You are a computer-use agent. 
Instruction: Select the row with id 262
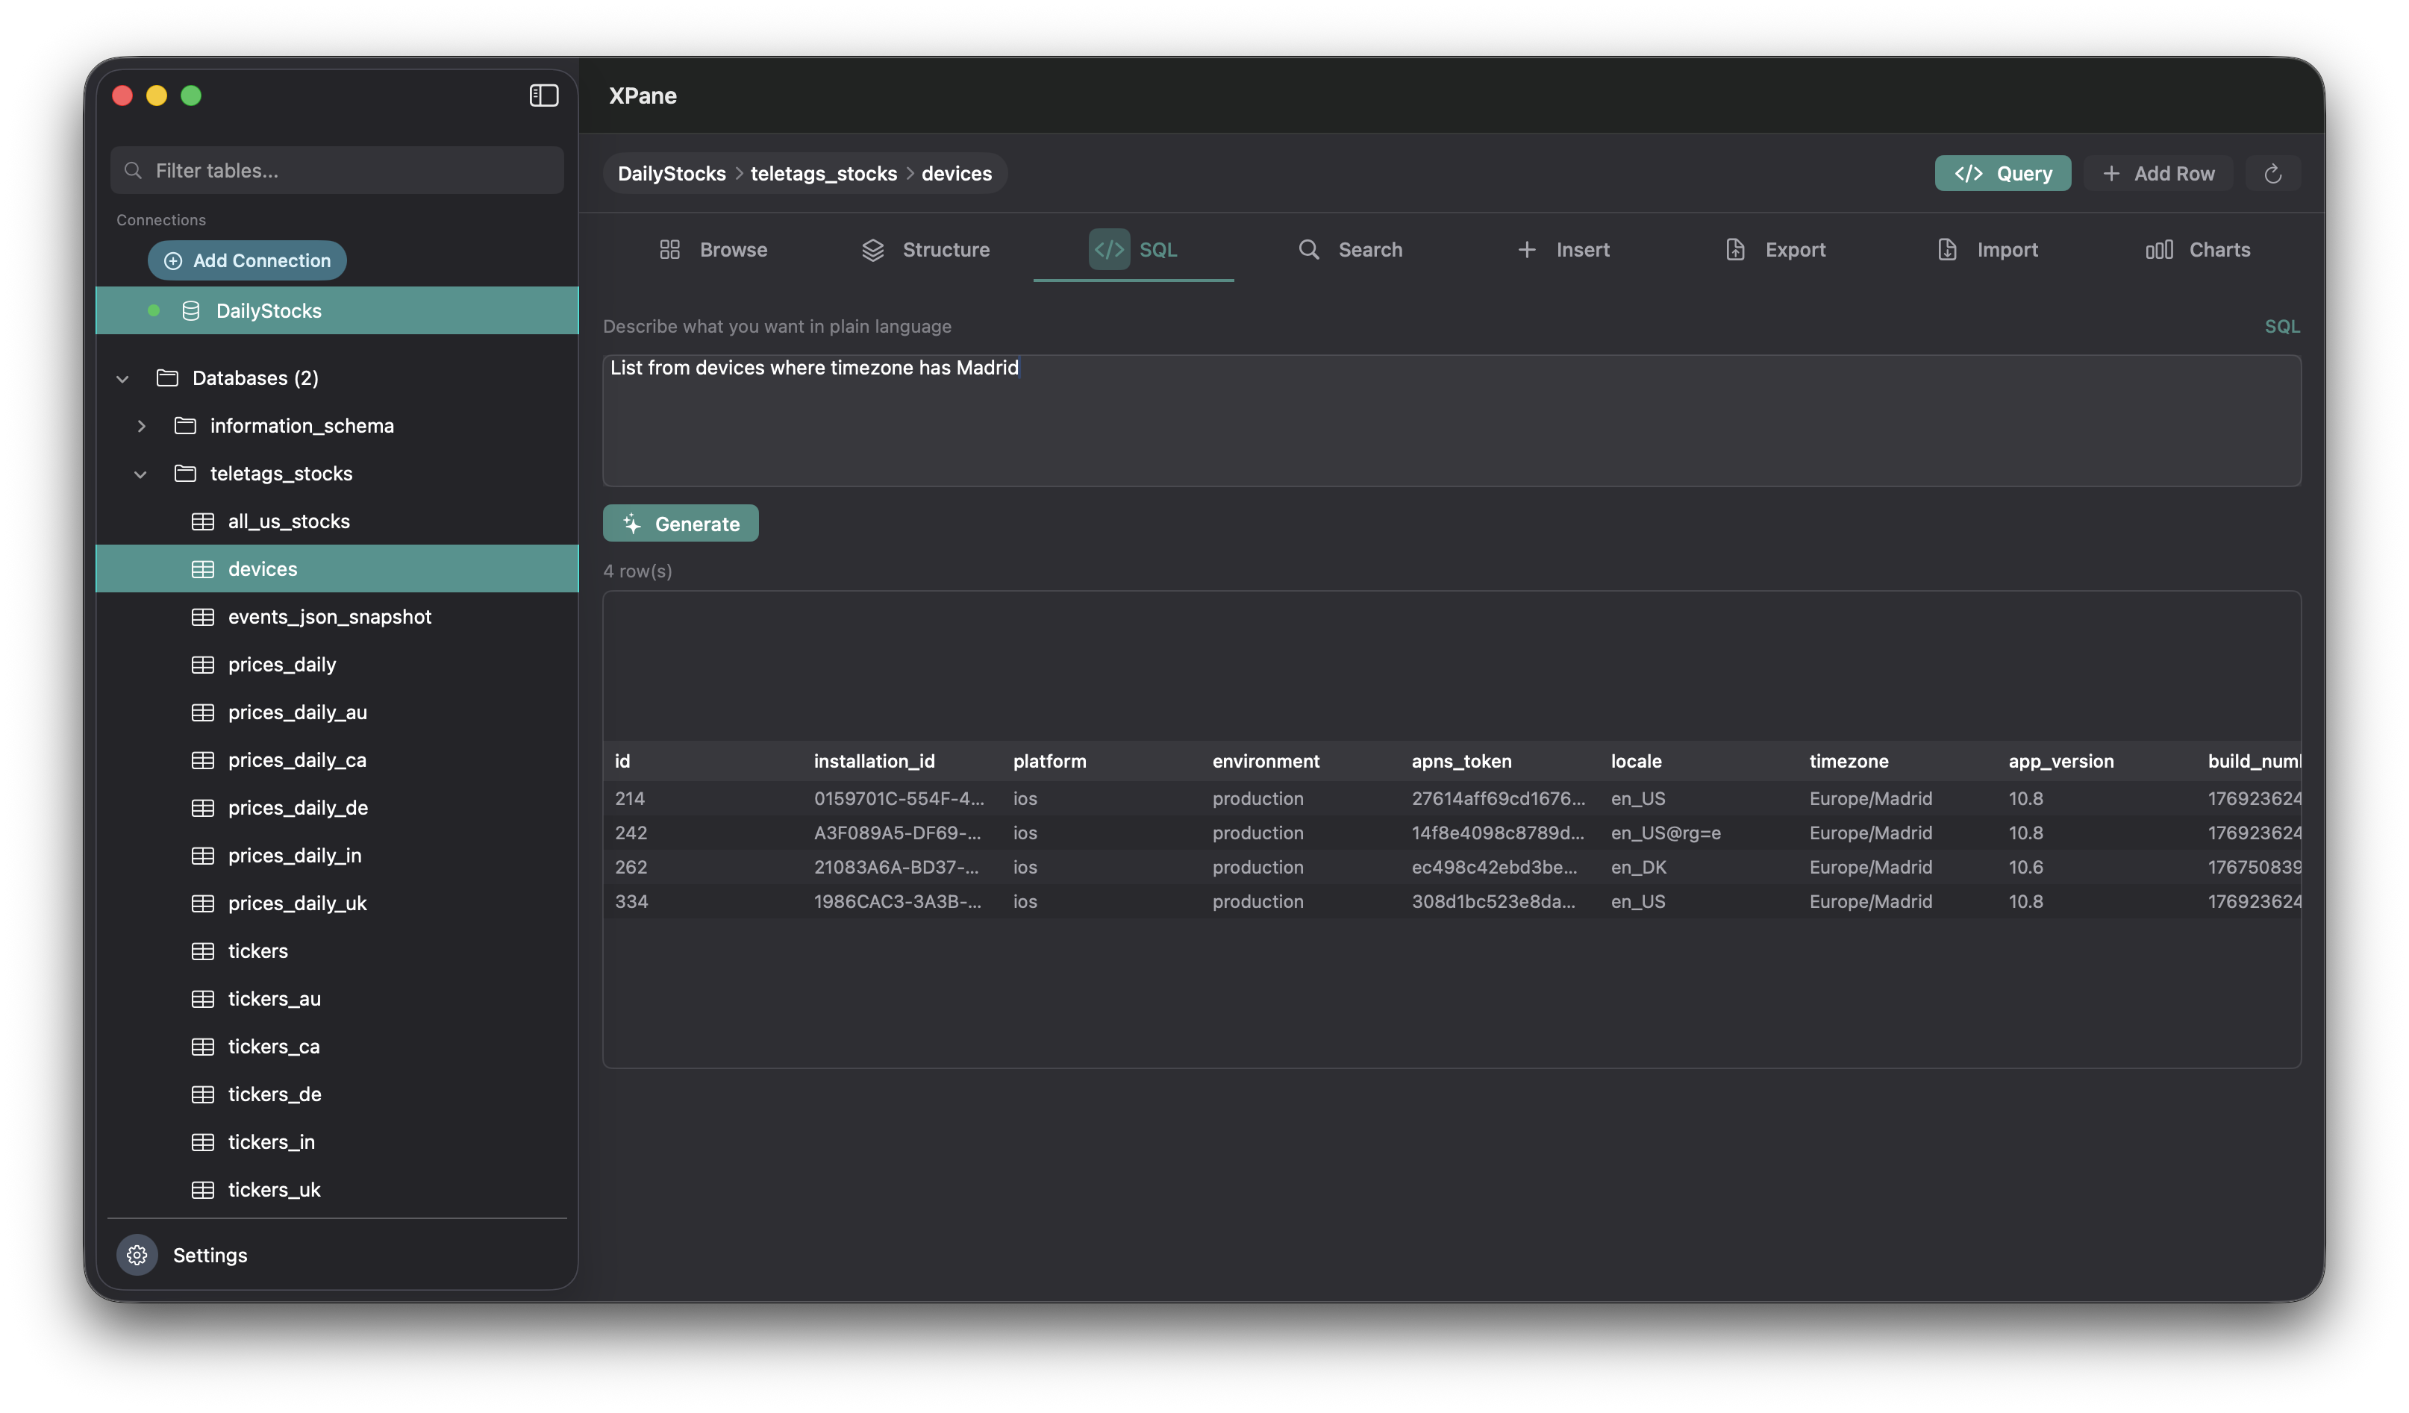click(1451, 866)
